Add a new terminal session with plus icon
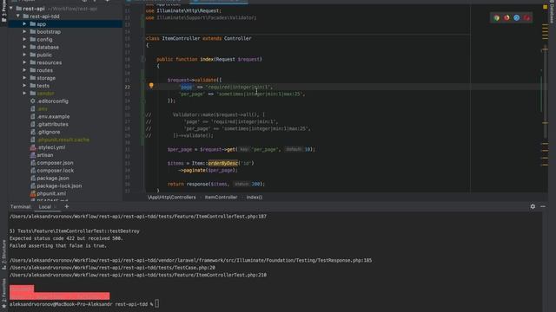The width and height of the screenshot is (556, 312). point(67,206)
